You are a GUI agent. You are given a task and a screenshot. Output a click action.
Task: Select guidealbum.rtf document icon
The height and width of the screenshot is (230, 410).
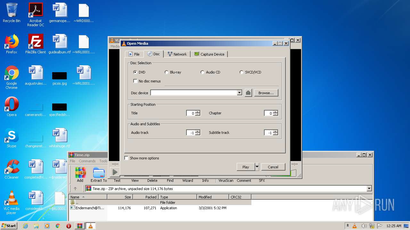tap(60, 44)
